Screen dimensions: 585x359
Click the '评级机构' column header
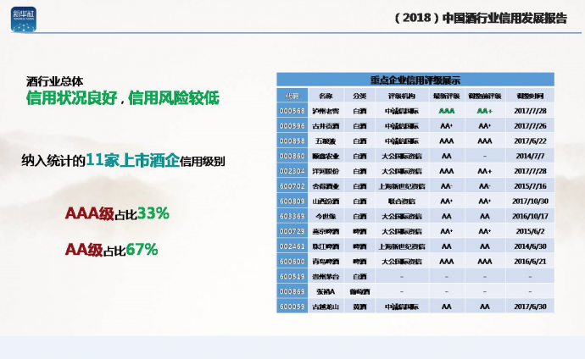[401, 96]
